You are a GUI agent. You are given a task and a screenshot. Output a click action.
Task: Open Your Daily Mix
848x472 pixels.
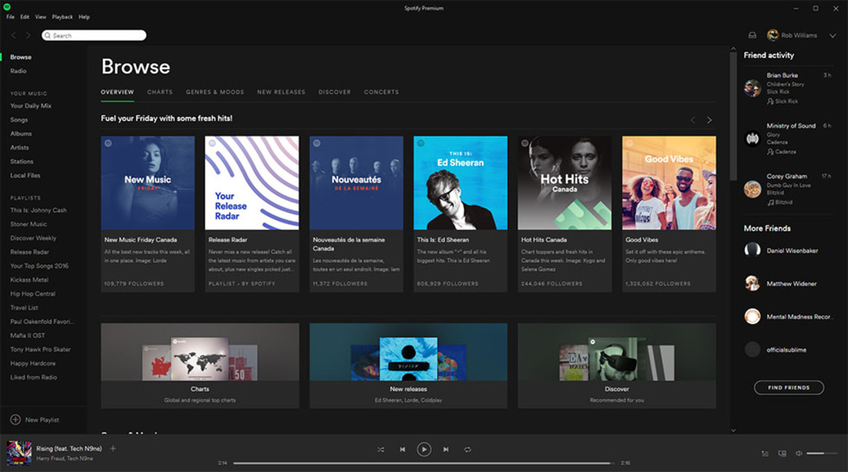pos(30,106)
